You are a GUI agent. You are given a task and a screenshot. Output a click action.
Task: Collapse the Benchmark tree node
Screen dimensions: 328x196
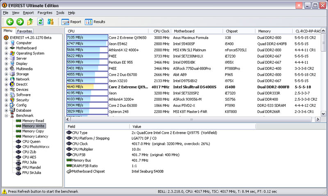[6, 116]
